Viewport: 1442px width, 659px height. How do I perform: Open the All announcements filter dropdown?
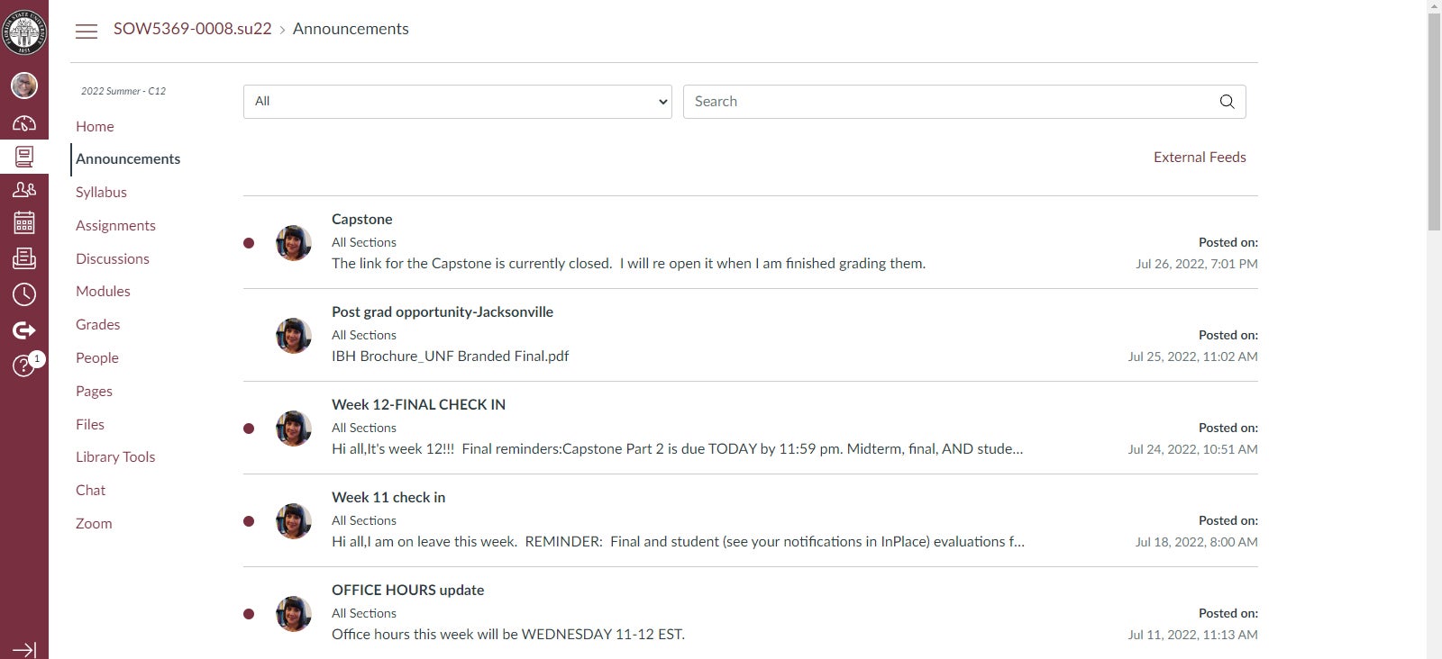(x=457, y=102)
